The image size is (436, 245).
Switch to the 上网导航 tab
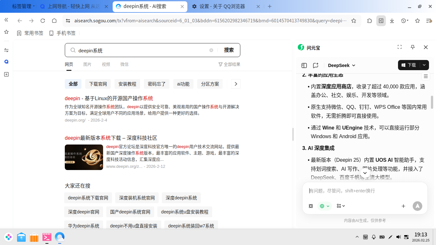pyautogui.click(x=75, y=6)
